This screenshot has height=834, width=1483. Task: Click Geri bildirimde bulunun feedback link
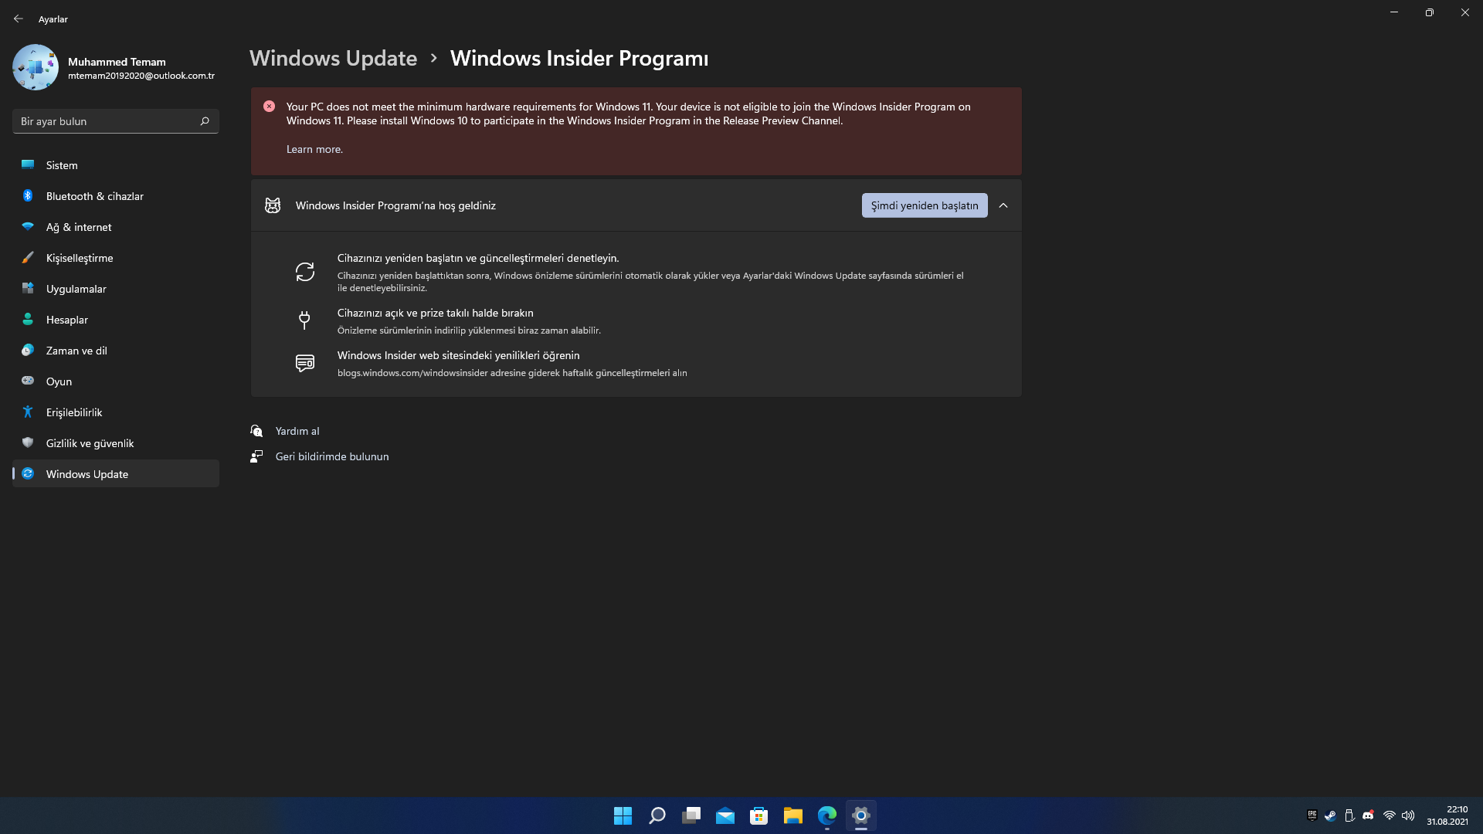click(331, 456)
